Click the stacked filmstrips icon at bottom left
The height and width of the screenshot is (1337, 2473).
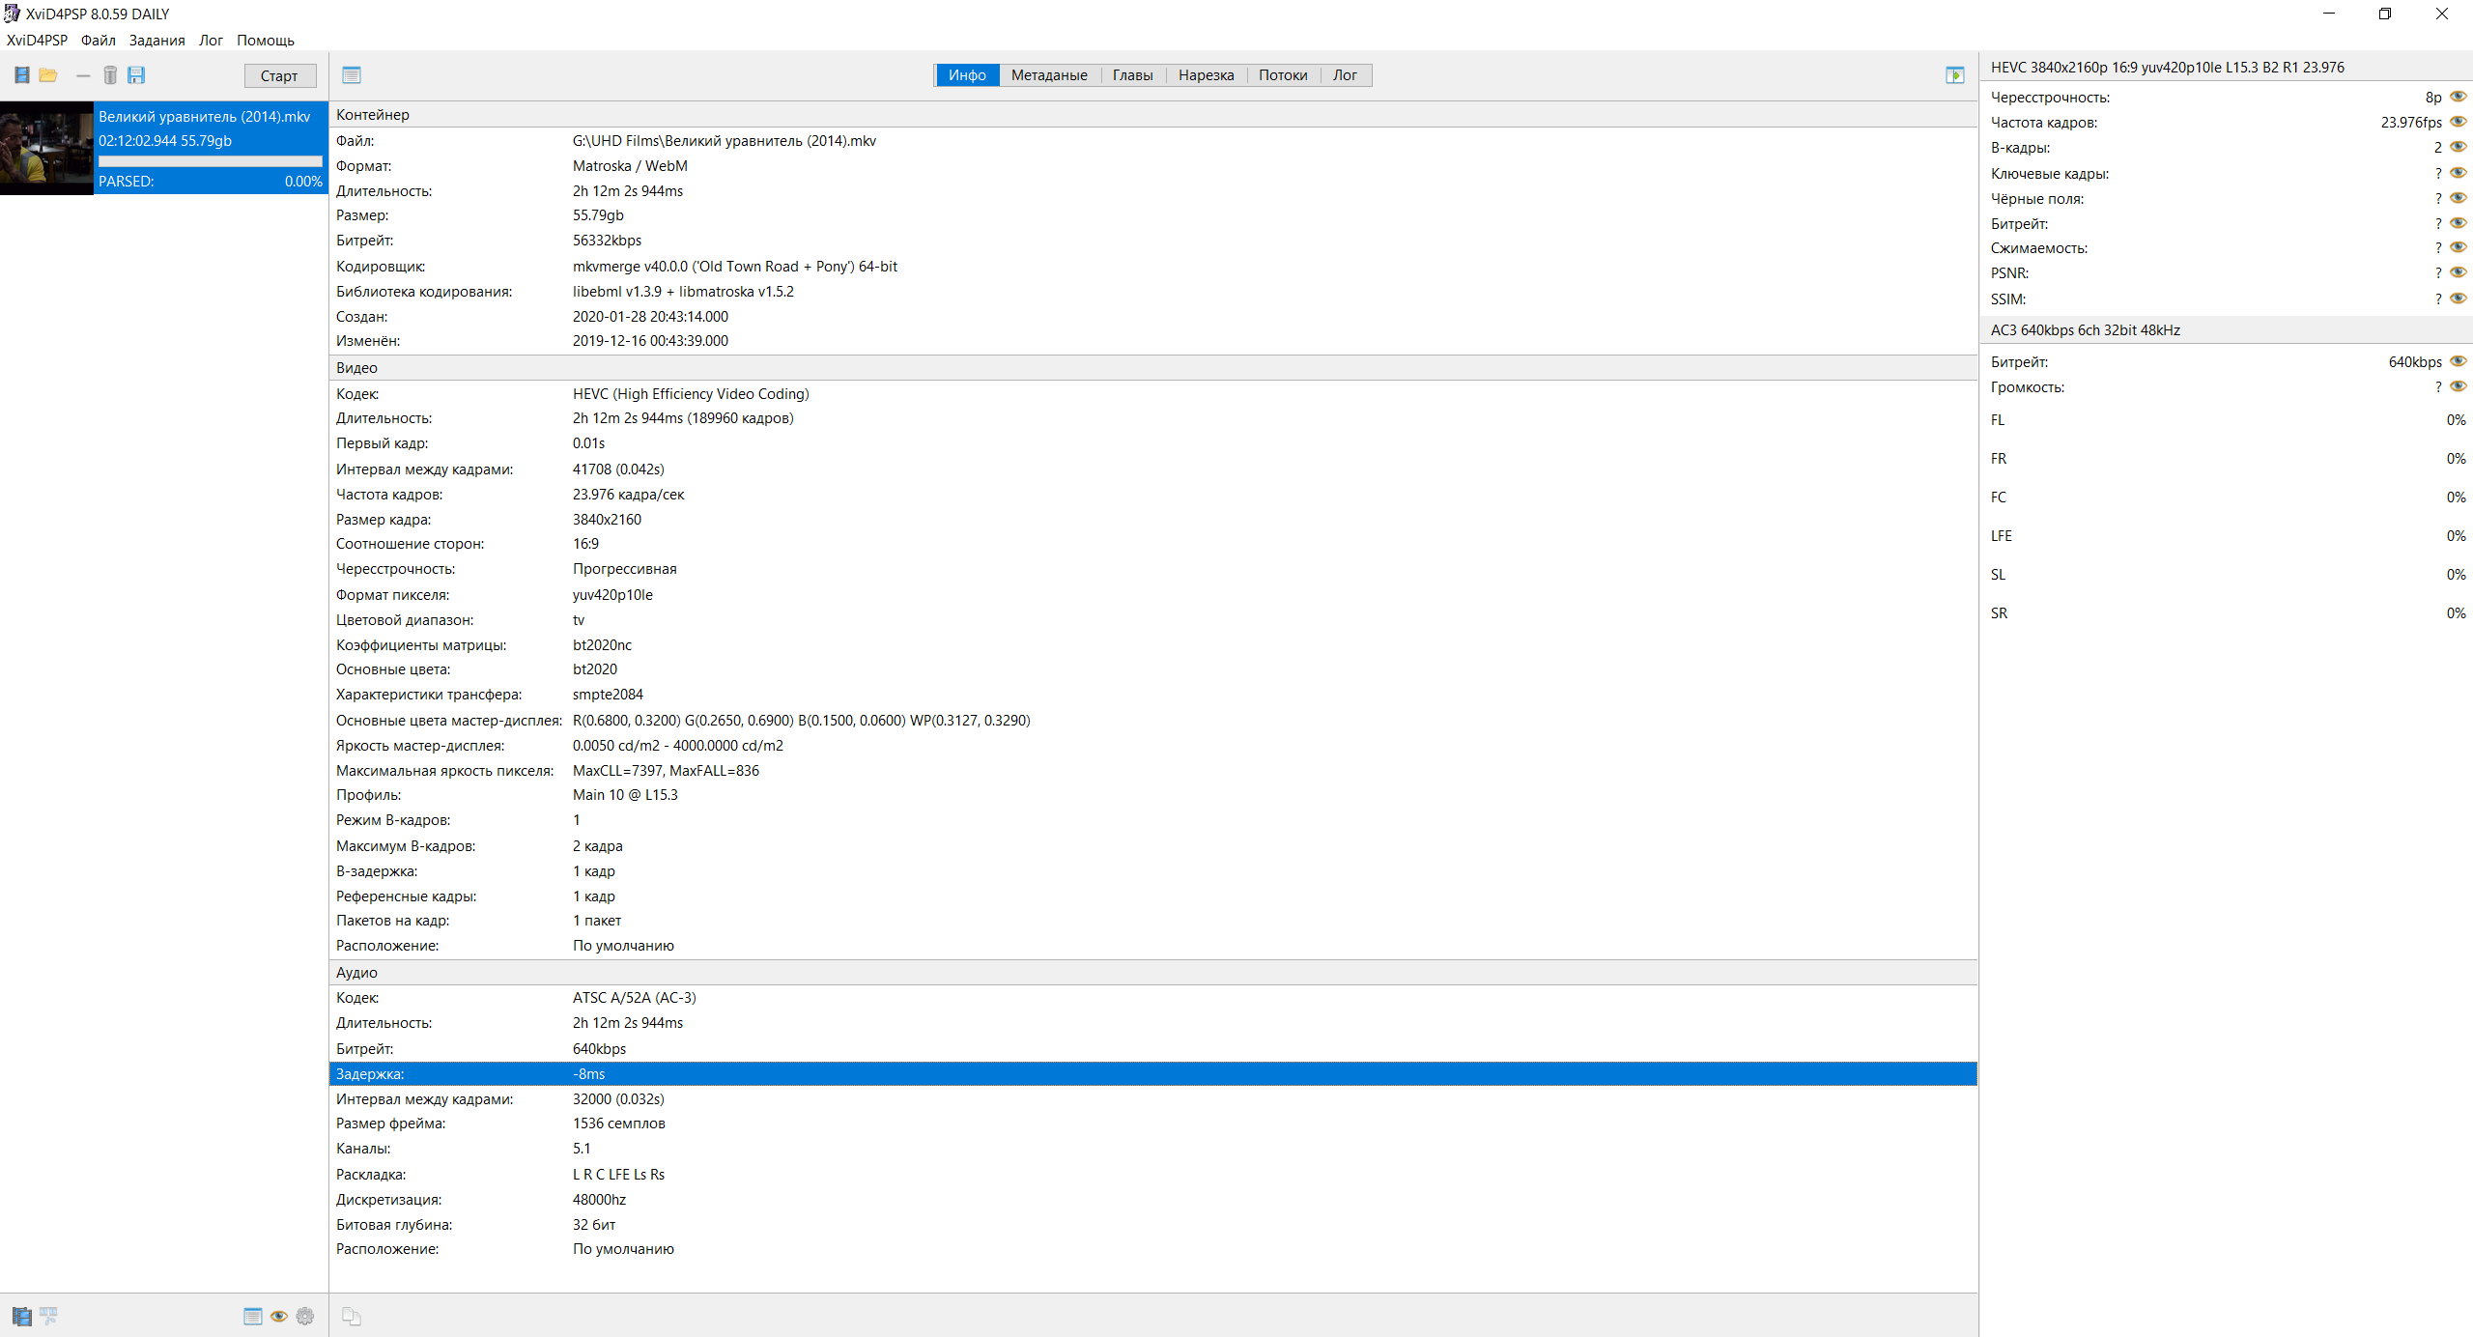pos(21,1316)
